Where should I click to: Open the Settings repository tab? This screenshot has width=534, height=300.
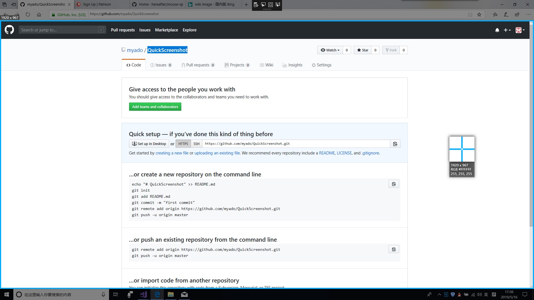coord(322,65)
